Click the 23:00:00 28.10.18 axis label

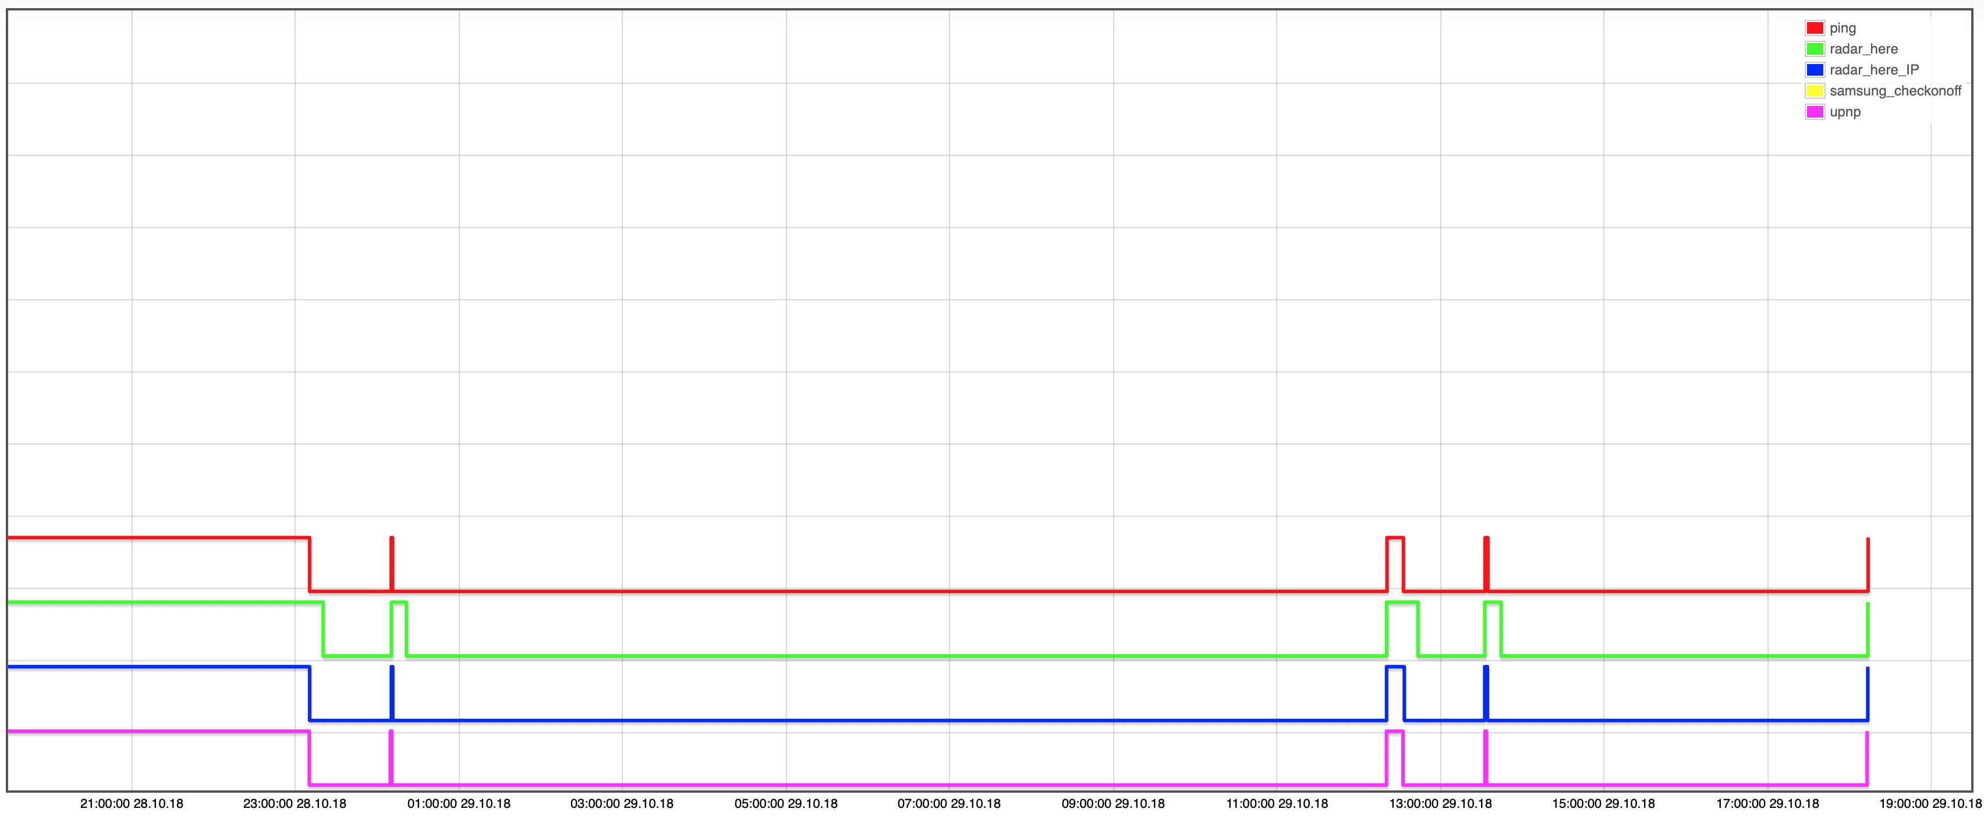coord(295,804)
